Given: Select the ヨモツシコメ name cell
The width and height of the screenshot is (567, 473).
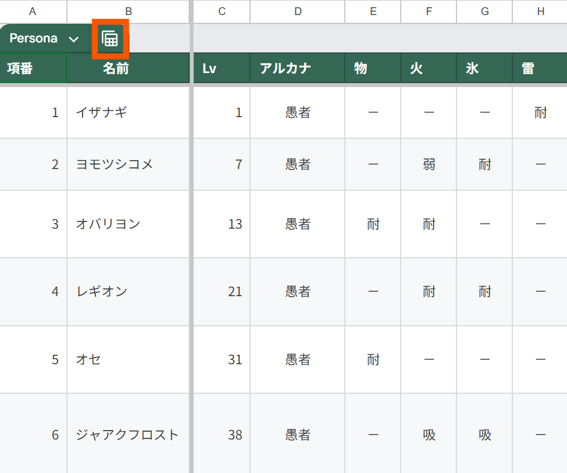Looking at the screenshot, I should (128, 165).
